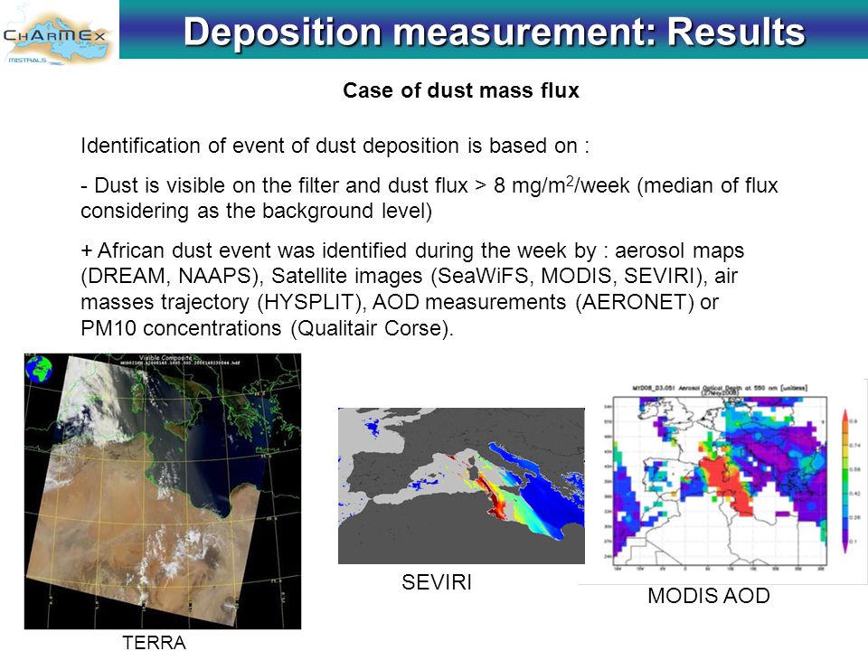Click the 'MISTRALS' text under the logo
This screenshot has width=868, height=651.
[x=27, y=60]
